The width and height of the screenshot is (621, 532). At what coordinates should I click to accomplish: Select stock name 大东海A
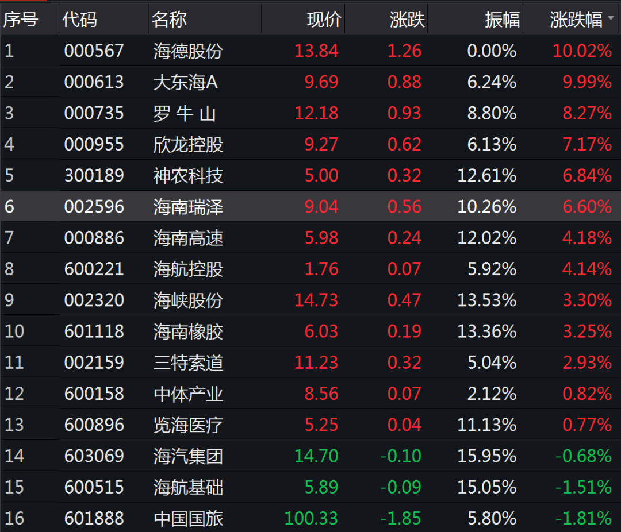point(185,82)
